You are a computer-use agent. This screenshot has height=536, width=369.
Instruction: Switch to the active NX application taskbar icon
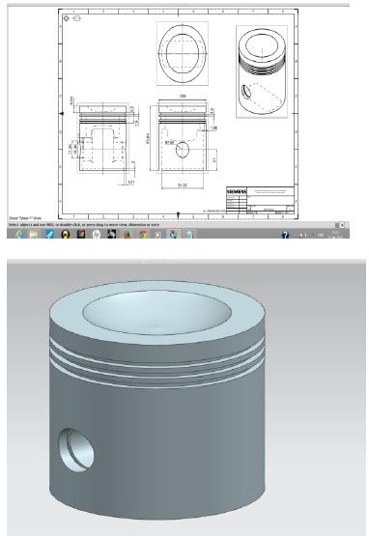pos(173,234)
